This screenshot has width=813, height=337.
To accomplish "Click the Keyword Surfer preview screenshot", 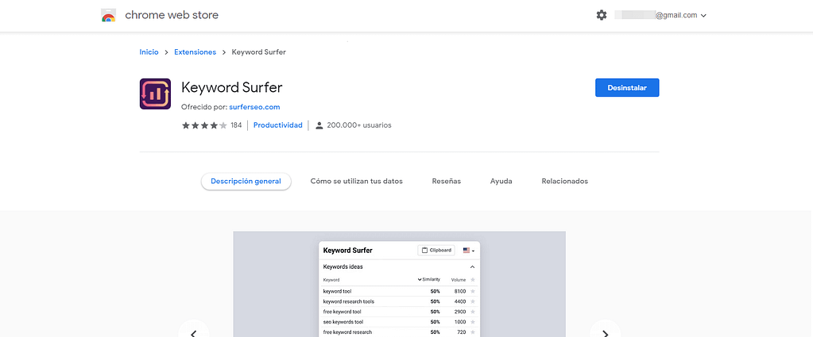I will coord(399,284).
